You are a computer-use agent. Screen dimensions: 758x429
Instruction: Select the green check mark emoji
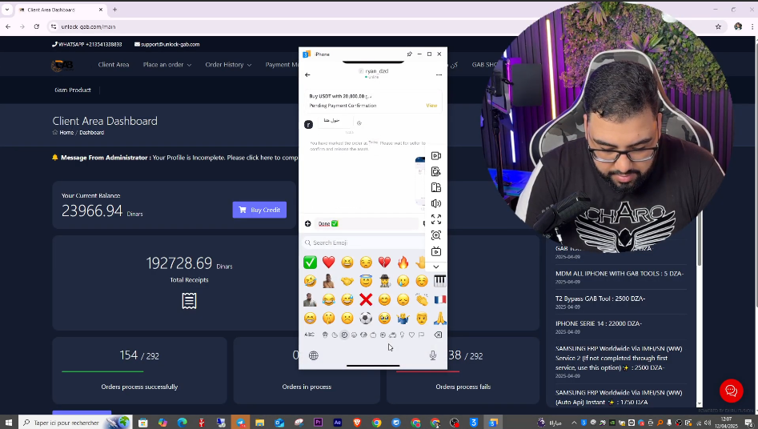click(310, 263)
